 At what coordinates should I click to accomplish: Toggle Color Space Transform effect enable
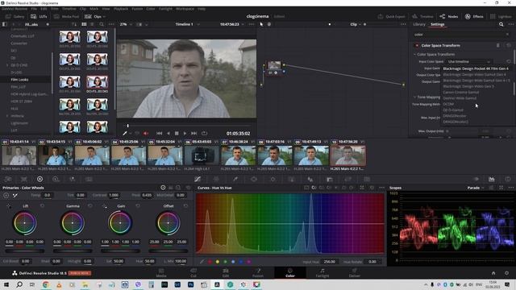coord(417,45)
